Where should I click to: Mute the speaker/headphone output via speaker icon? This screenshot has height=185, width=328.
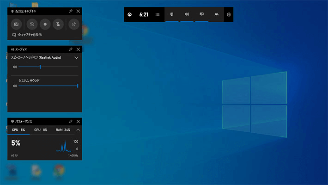coord(15,67)
